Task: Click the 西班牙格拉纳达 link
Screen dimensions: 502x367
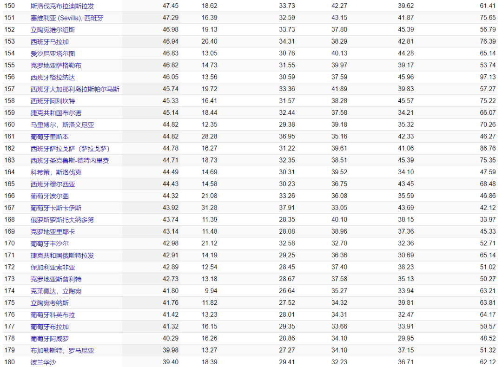Action: click(53, 77)
